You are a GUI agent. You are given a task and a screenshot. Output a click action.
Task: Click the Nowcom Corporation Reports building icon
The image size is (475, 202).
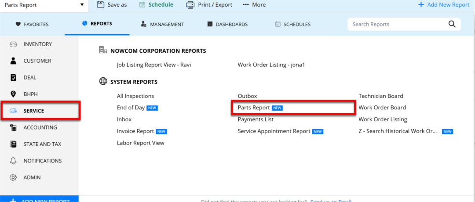[103, 50]
